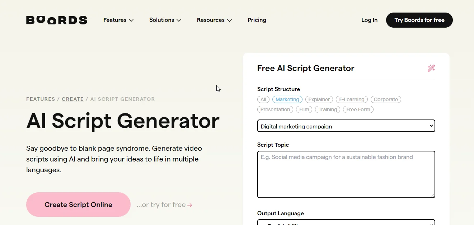Select the Free Form script structure
This screenshot has width=474, height=225.
click(x=358, y=109)
